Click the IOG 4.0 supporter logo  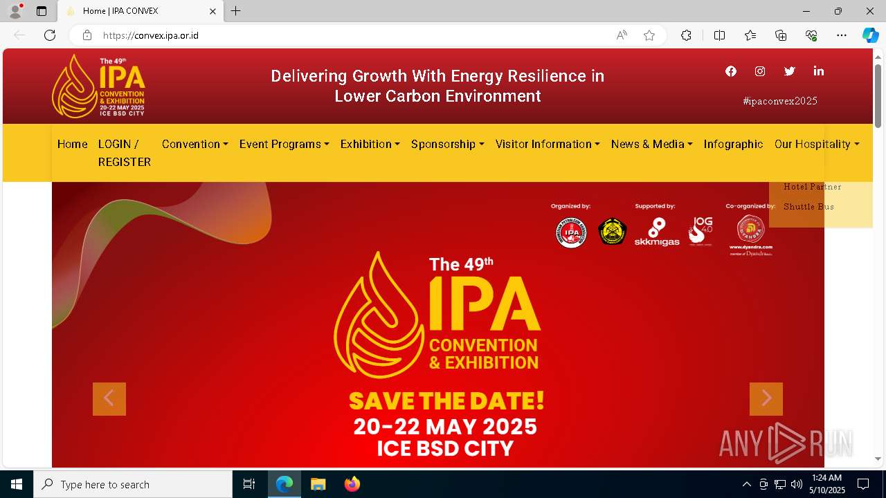pyautogui.click(x=700, y=231)
